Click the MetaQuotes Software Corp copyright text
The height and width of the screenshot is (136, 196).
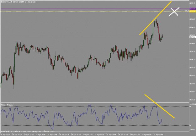tap(28, 131)
